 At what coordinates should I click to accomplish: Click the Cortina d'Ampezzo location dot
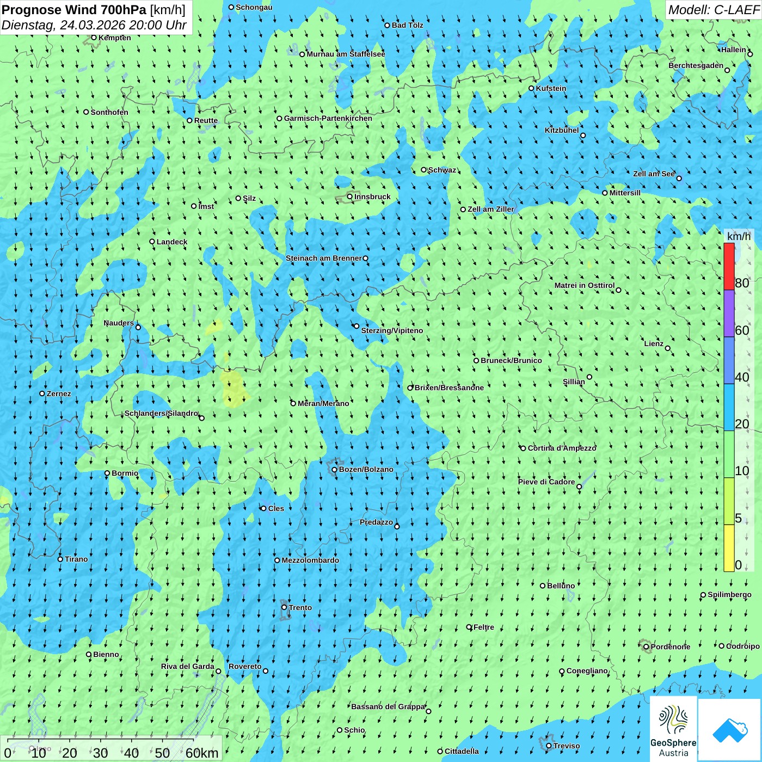click(524, 448)
